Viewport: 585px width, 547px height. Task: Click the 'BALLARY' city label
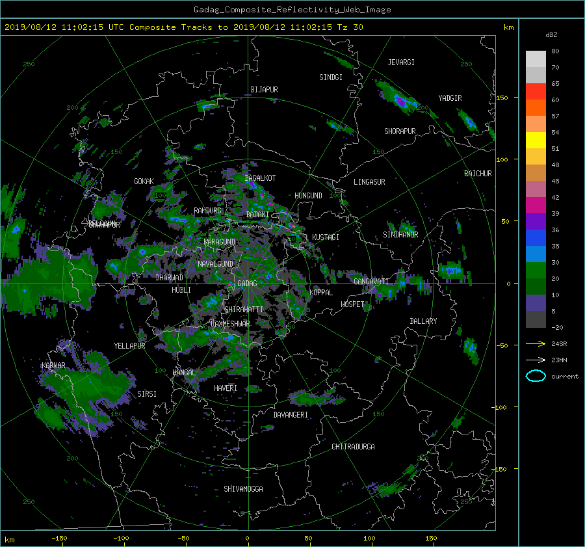[x=423, y=321]
